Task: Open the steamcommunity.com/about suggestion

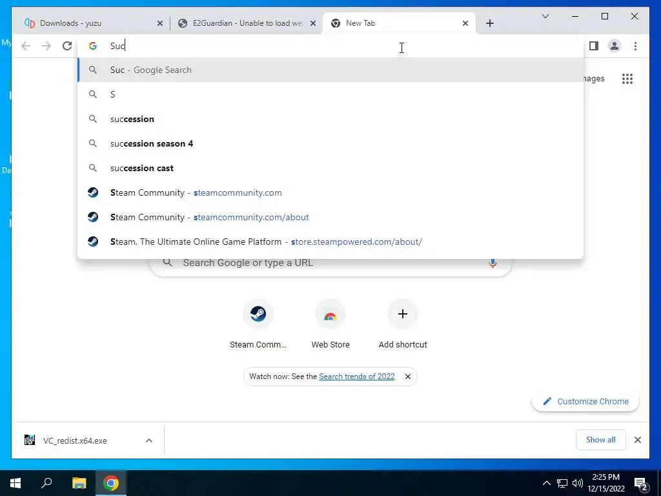Action: coord(330,217)
